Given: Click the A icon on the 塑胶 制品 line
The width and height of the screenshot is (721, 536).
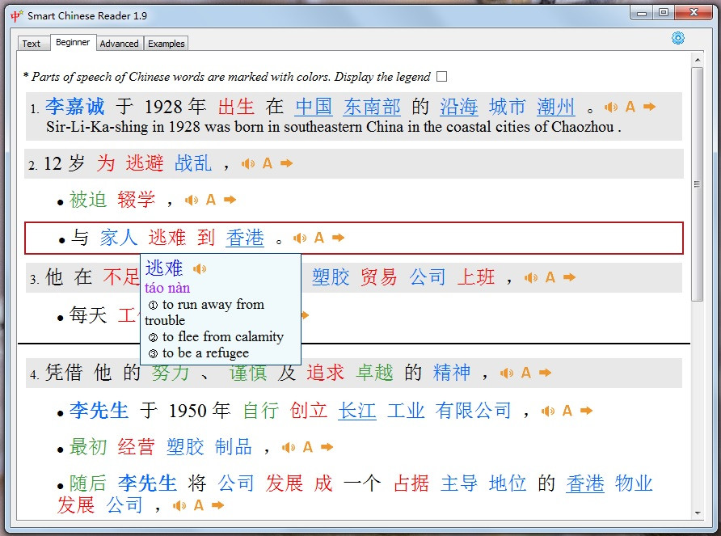Looking at the screenshot, I should tap(308, 447).
